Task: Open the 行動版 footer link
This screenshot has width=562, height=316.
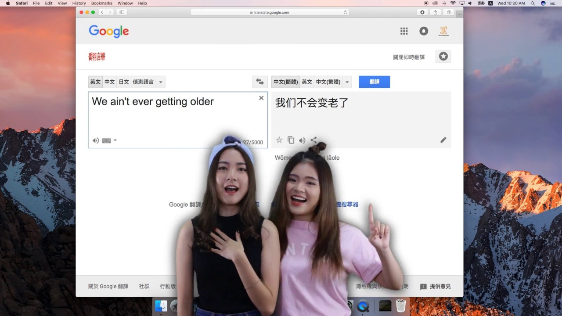Action: coord(168,286)
